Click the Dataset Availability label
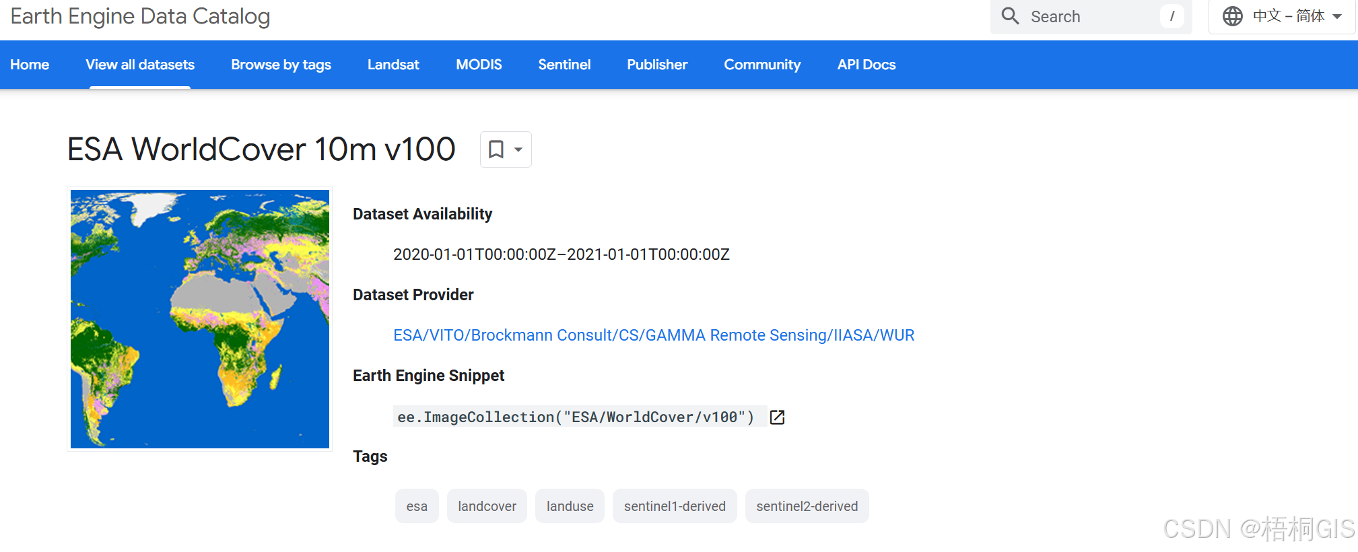The image size is (1358, 552). (x=422, y=214)
